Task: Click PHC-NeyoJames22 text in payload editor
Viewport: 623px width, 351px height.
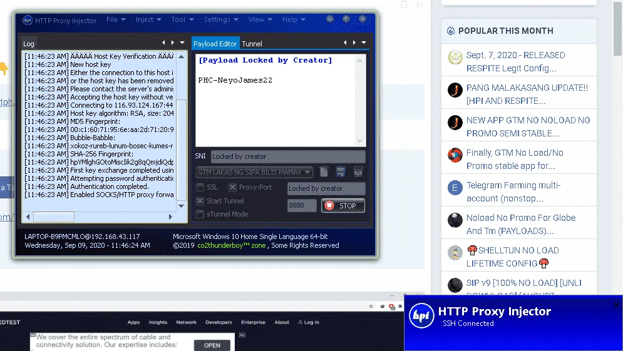Action: [x=235, y=80]
